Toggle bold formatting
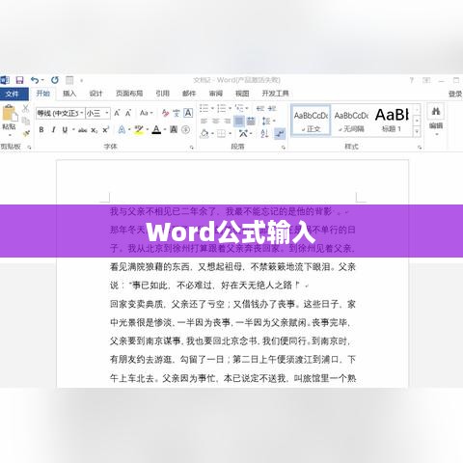 [41, 130]
